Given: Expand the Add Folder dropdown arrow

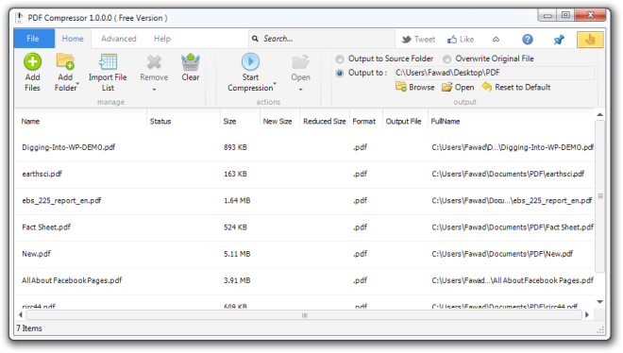Looking at the screenshot, I should pyautogui.click(x=77, y=83).
